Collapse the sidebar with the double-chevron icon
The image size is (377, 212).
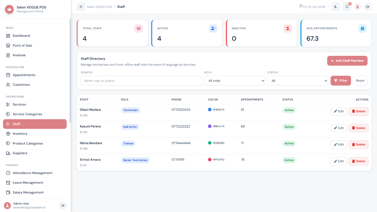81,7
